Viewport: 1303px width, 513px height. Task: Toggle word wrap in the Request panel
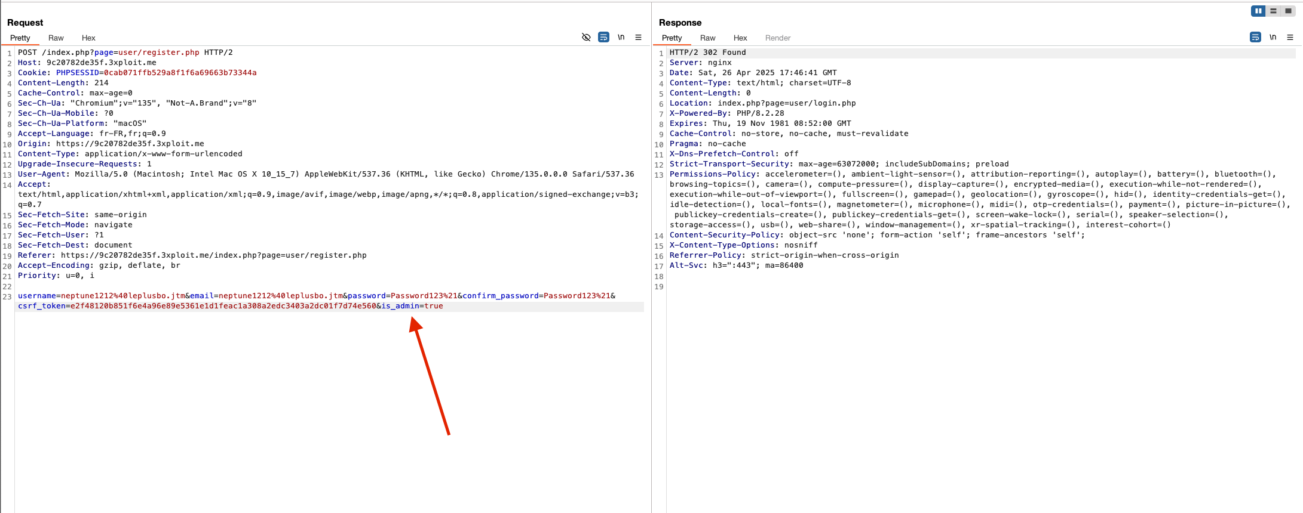[x=603, y=37]
